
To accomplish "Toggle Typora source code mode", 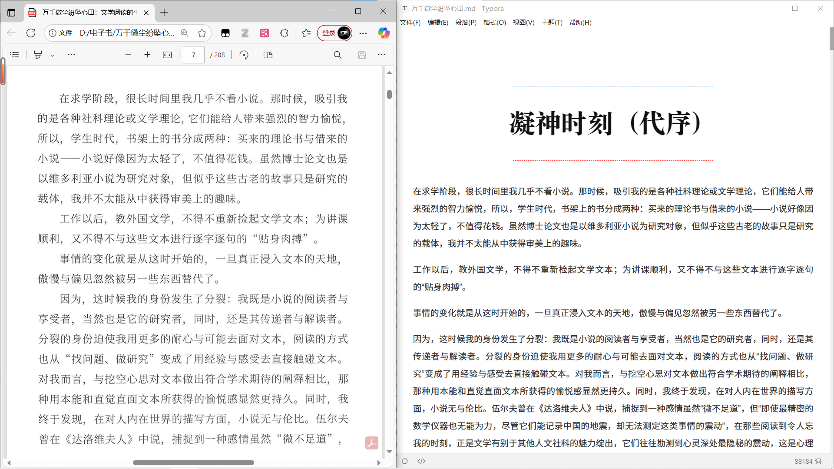I will 421,461.
